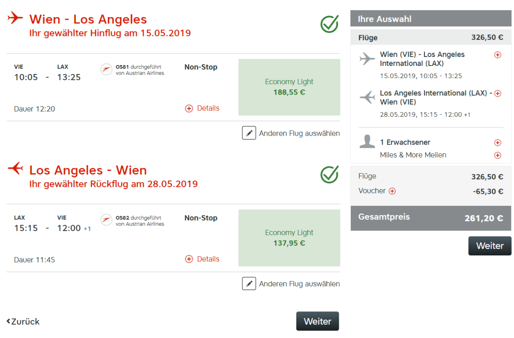Viewport: 514px width, 338px height.
Task: Click the gray plane icon beside Wien (VIE) summary
Action: click(367, 59)
